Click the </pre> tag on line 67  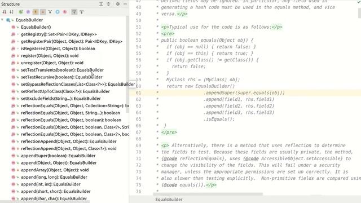point(169,133)
